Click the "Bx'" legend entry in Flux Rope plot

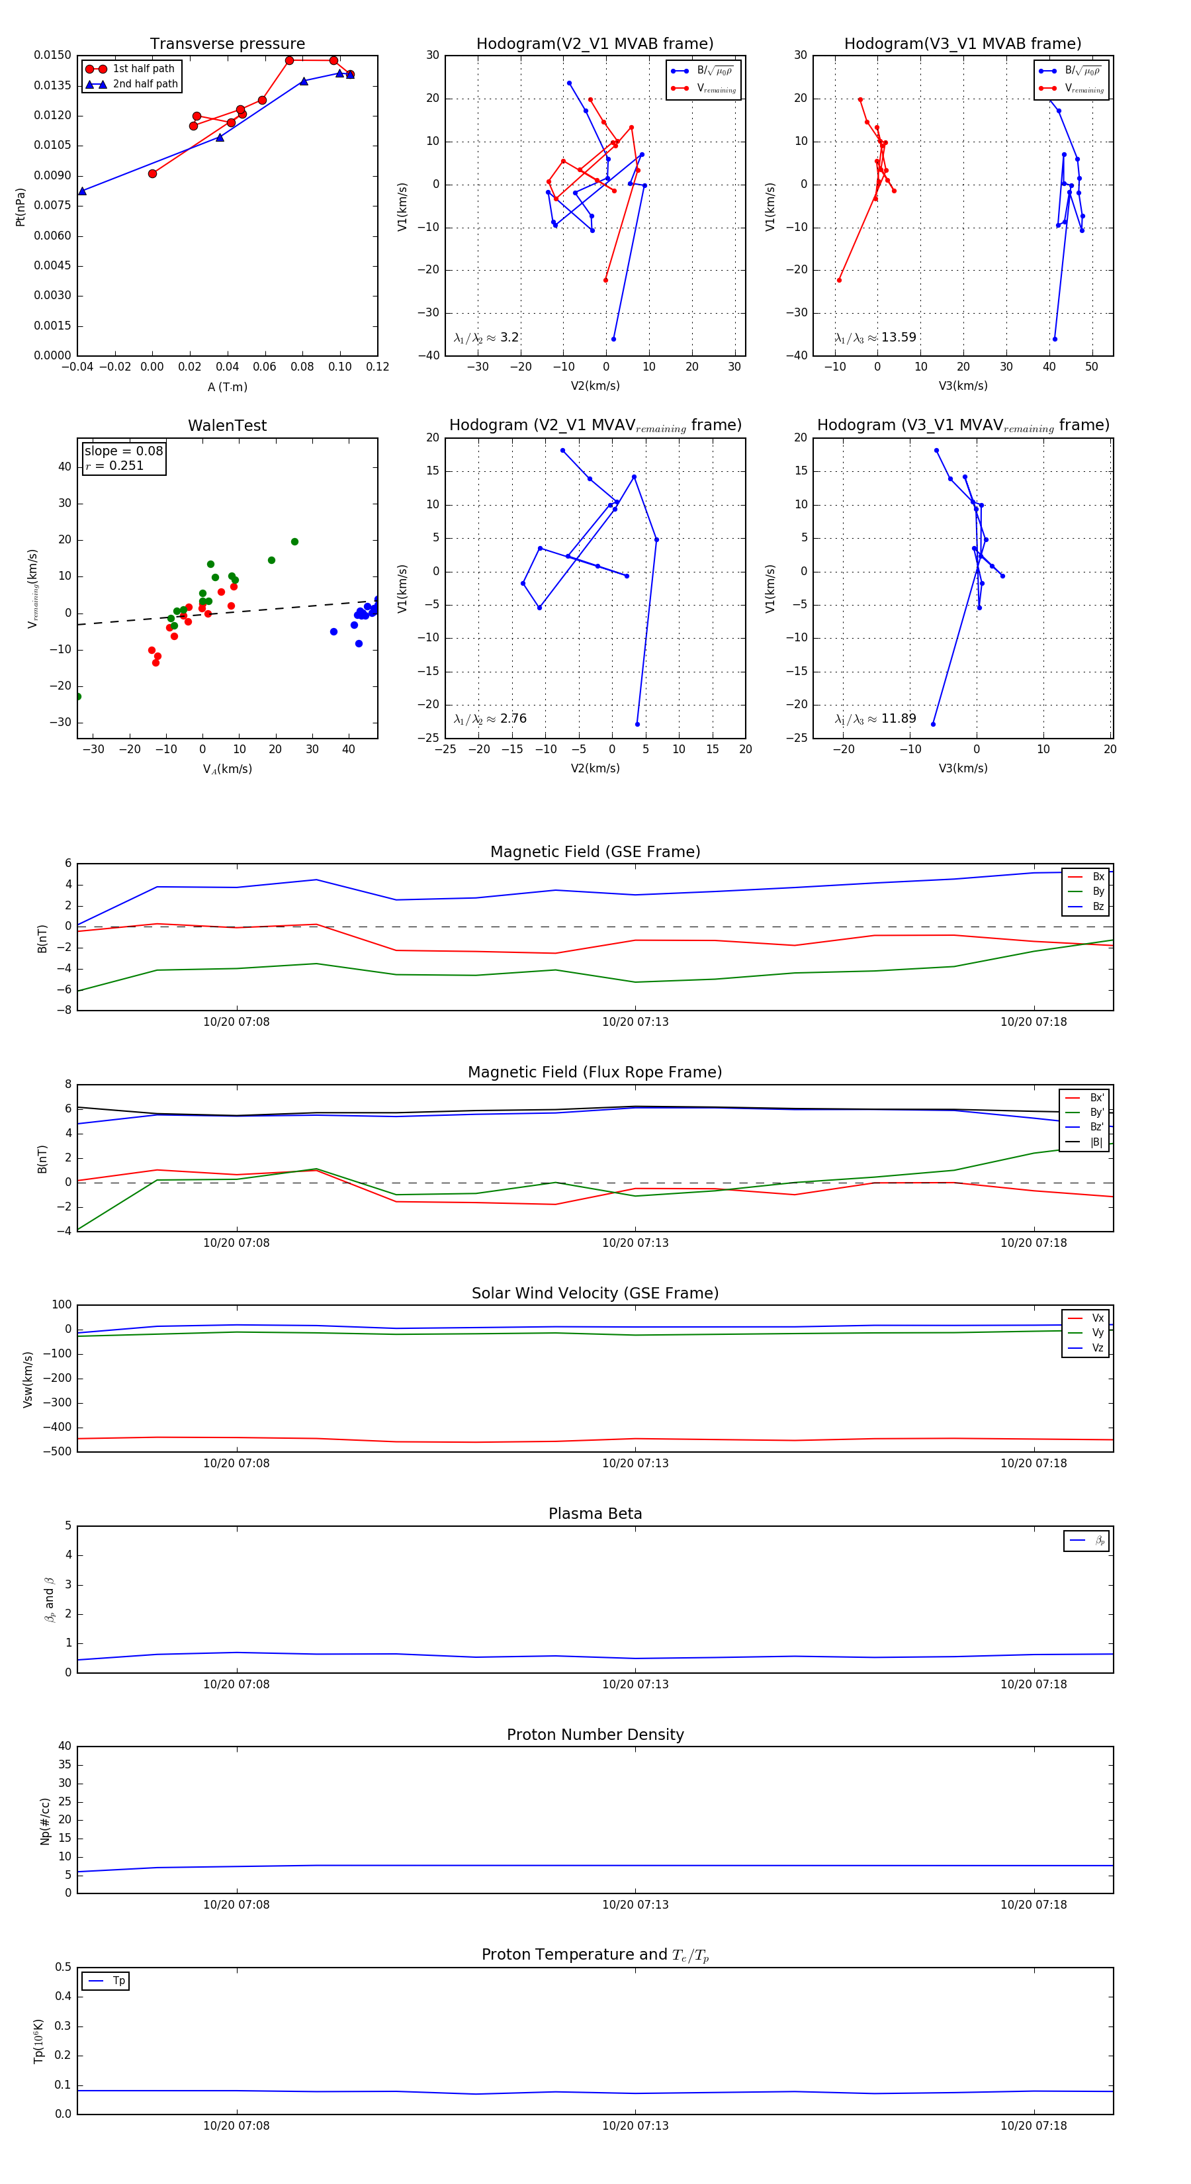tap(1084, 1098)
